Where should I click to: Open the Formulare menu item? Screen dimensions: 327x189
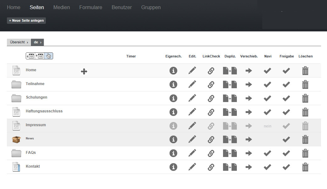(90, 7)
